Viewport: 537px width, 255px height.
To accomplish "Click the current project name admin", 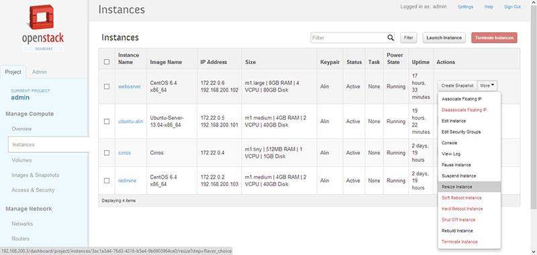I will [20, 97].
